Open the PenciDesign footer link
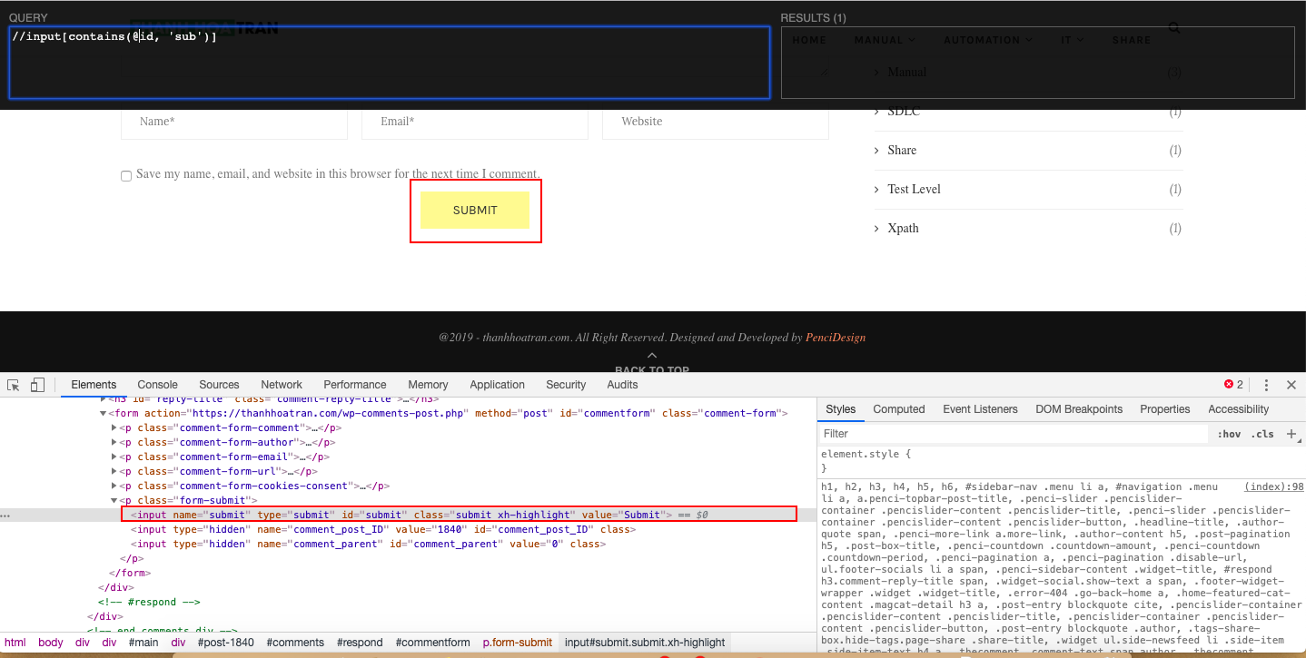The height and width of the screenshot is (658, 1306). coord(836,338)
